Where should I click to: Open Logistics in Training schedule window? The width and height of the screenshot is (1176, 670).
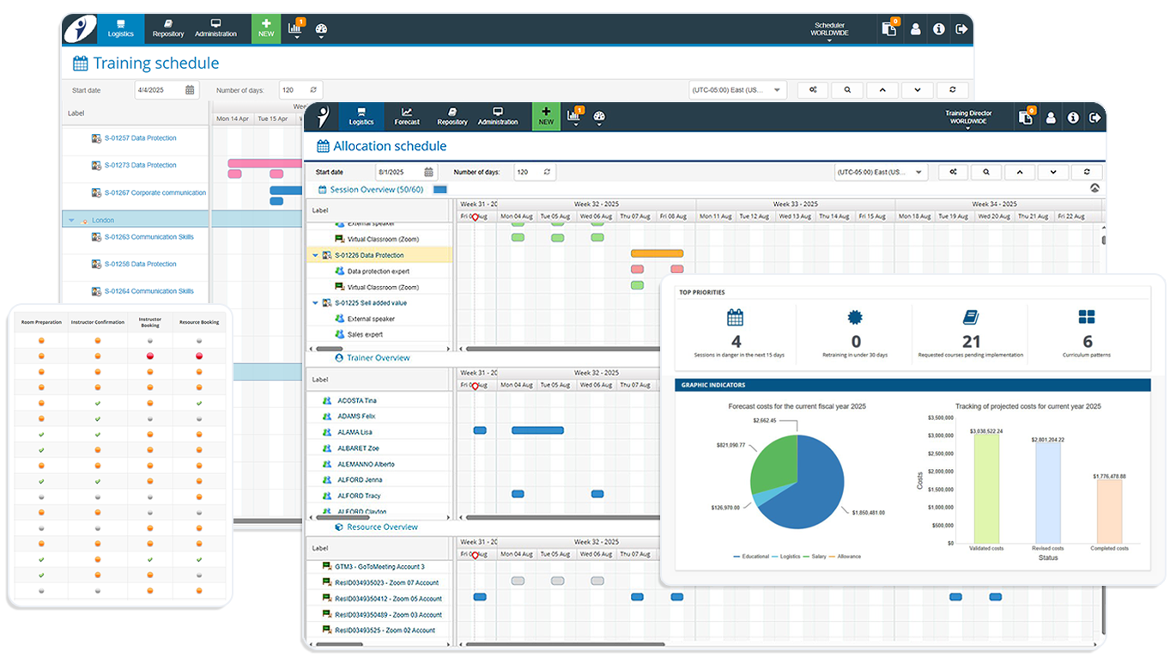[120, 29]
